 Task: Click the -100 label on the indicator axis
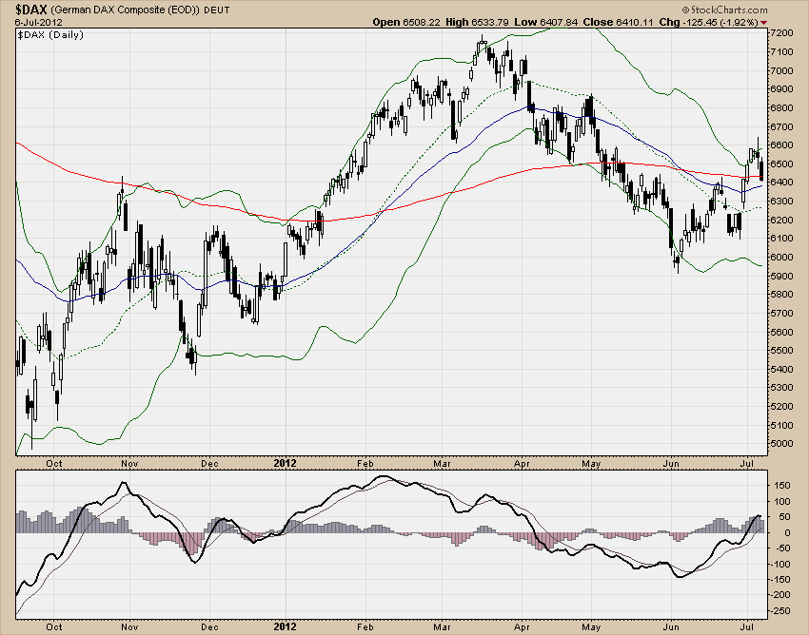pyautogui.click(x=780, y=565)
